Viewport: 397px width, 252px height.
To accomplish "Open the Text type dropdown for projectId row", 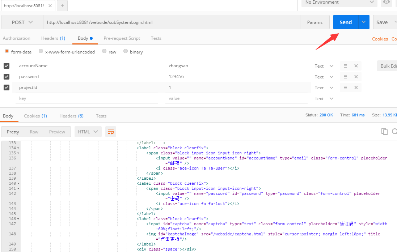I will click(324, 88).
